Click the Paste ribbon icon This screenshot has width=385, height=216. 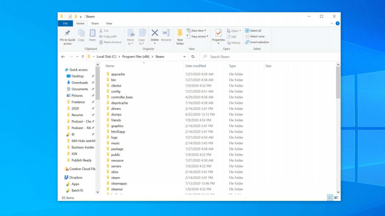tap(92, 33)
